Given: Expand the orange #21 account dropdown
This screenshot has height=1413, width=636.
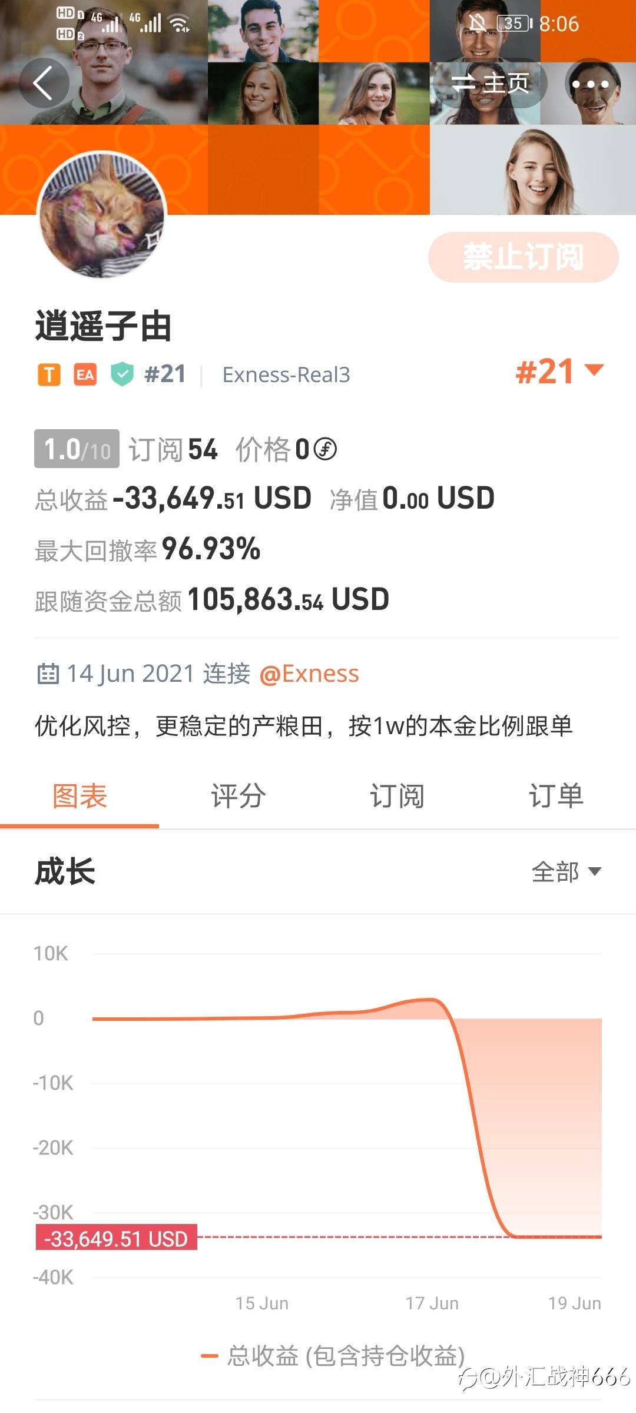Looking at the screenshot, I should coord(559,372).
